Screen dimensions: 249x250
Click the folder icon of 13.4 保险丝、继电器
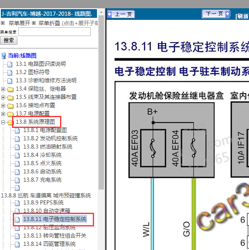pyautogui.click(x=10, y=89)
